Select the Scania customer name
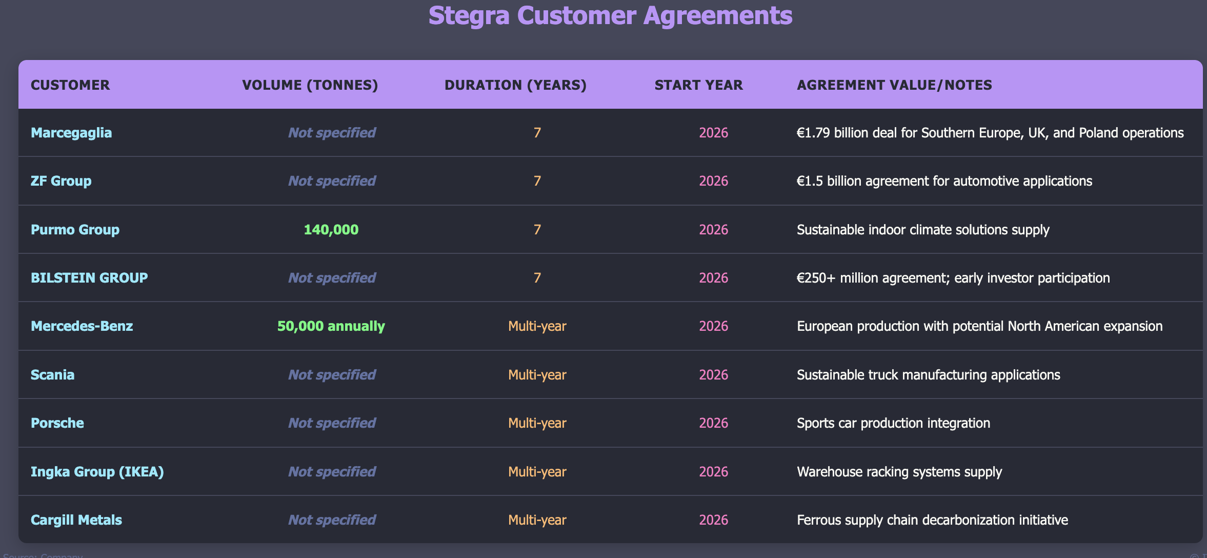 [52, 375]
